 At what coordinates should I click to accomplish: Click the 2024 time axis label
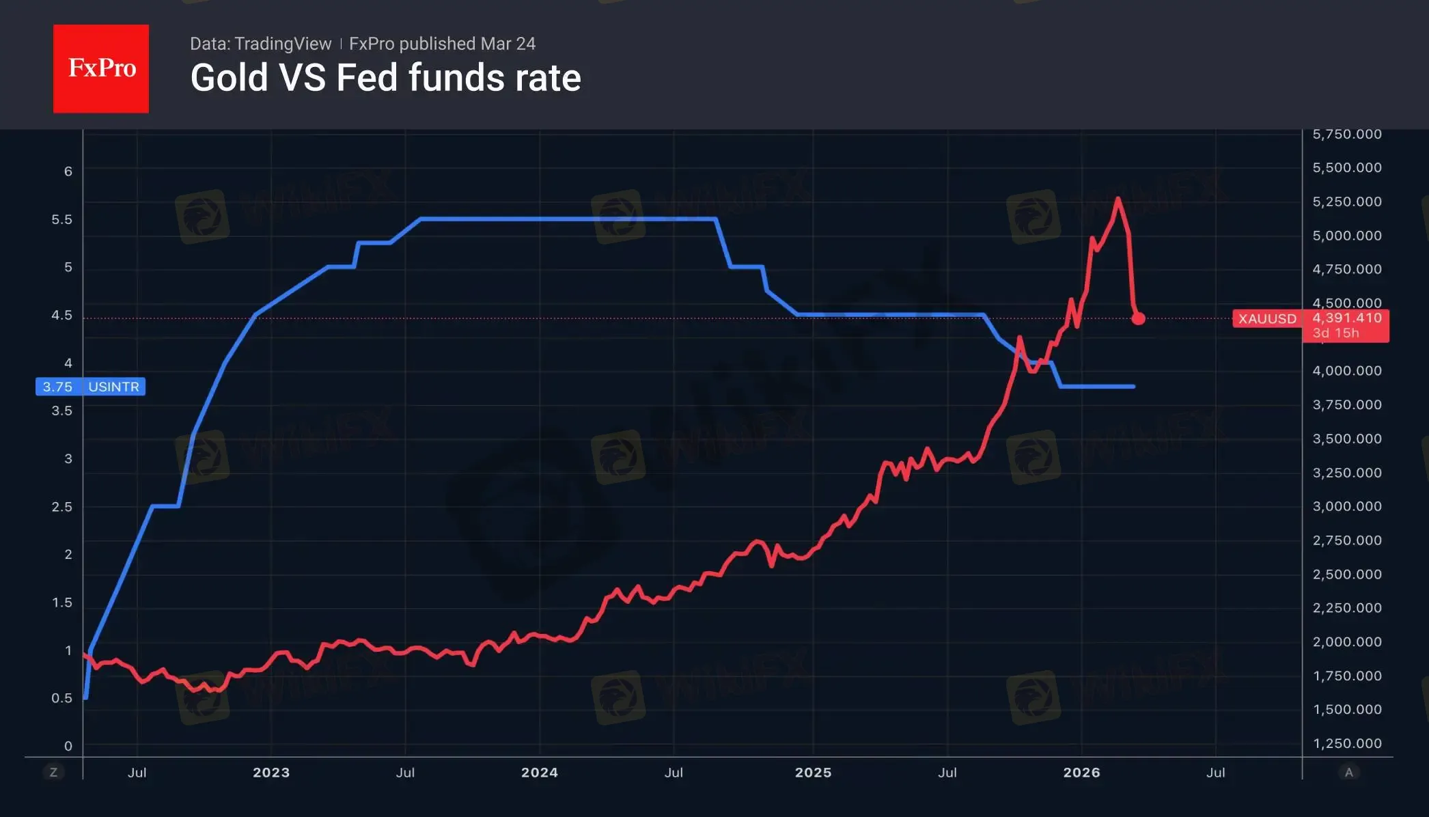click(540, 773)
